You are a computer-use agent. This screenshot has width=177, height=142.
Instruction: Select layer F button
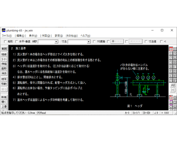click(x=175, y=81)
